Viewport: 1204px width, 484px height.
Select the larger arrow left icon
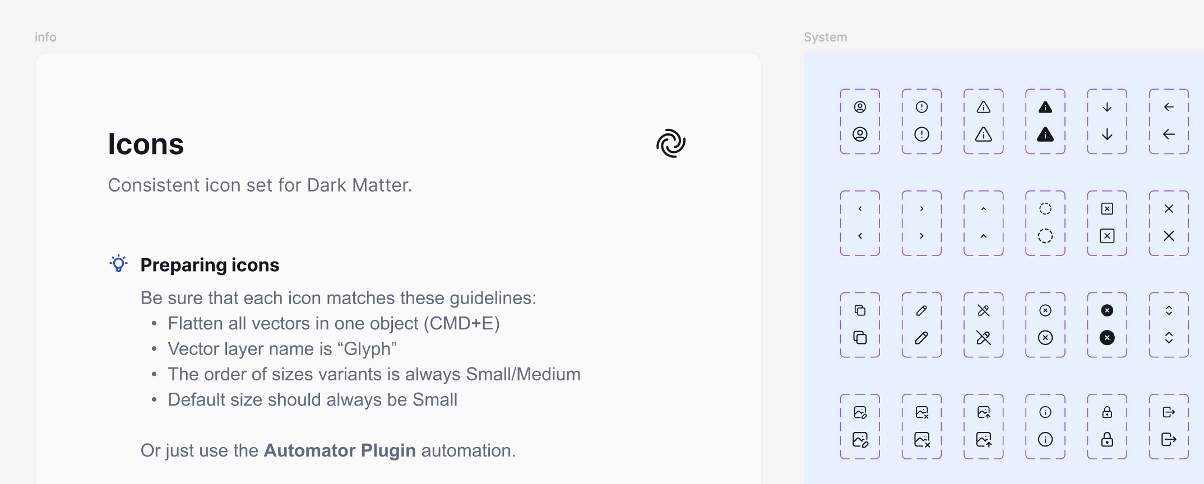pyautogui.click(x=1169, y=134)
